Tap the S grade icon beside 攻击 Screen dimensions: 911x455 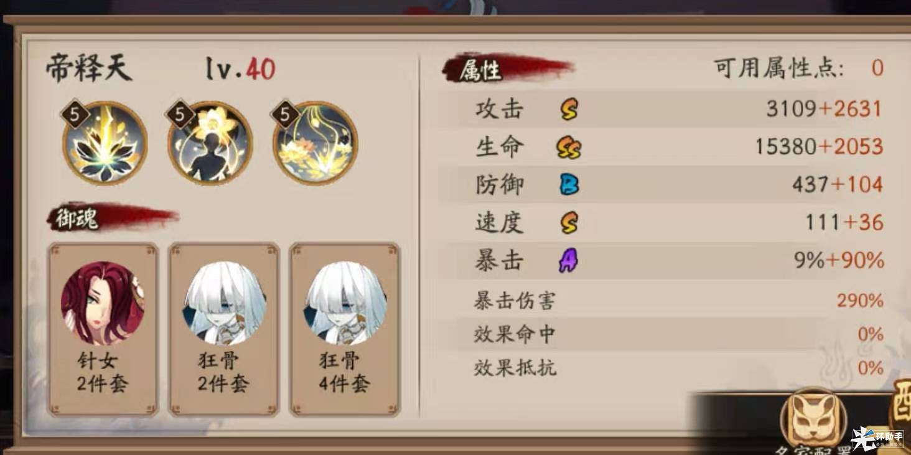(568, 110)
